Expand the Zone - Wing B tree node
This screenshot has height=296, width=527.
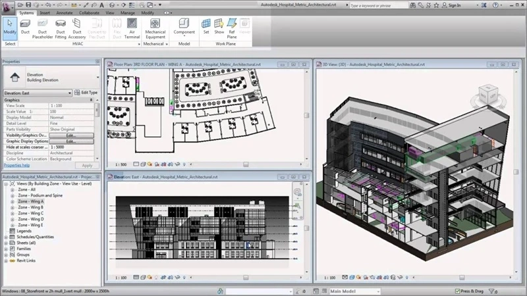pyautogui.click(x=13, y=207)
